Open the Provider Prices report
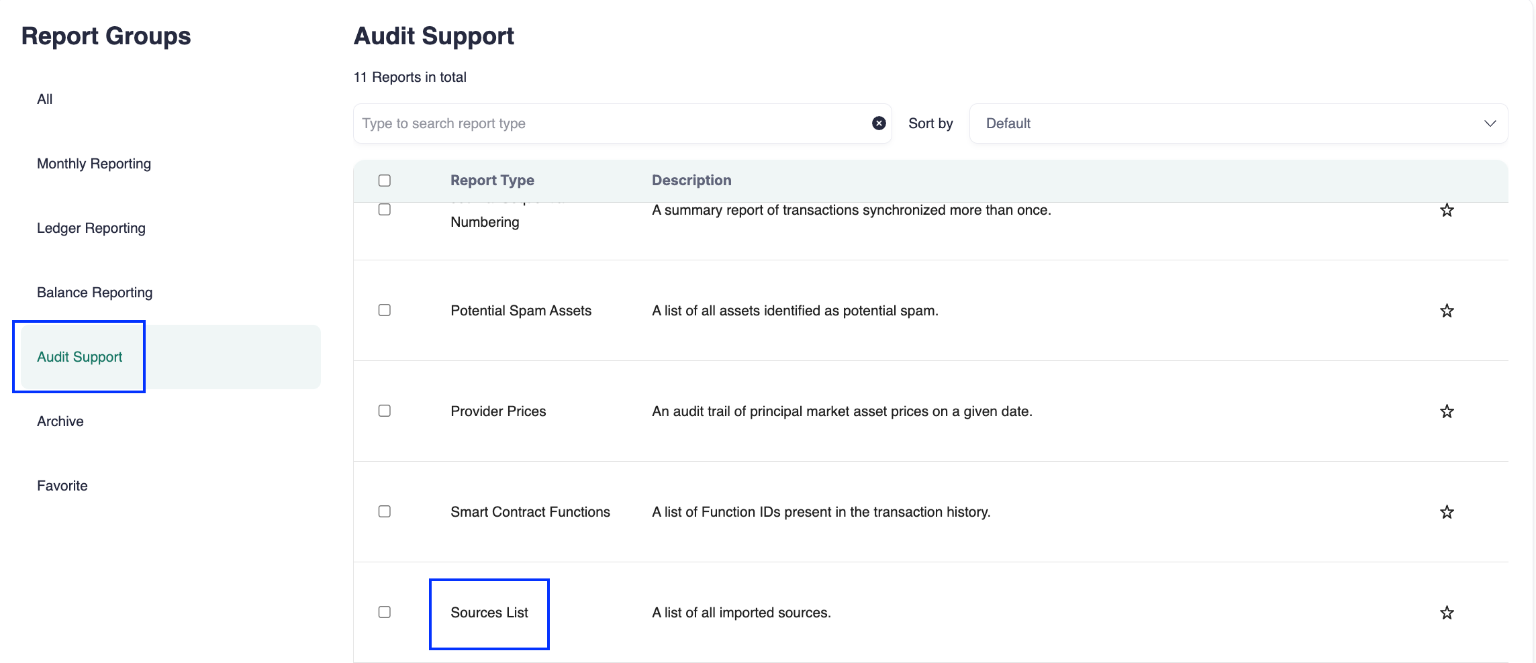The height and width of the screenshot is (663, 1536). pos(498,411)
